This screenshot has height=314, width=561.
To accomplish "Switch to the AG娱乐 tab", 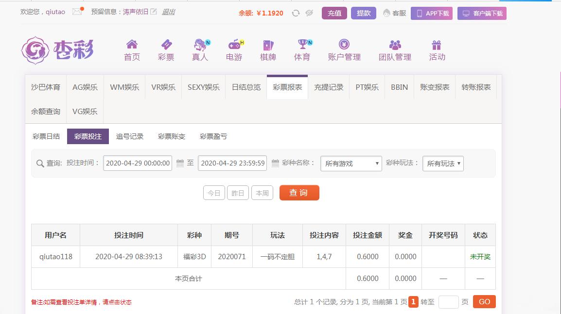I will pos(85,87).
